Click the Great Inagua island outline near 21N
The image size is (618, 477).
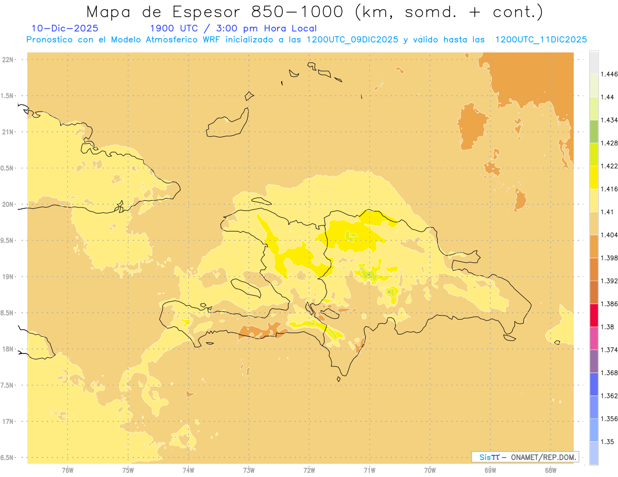pyautogui.click(x=227, y=123)
